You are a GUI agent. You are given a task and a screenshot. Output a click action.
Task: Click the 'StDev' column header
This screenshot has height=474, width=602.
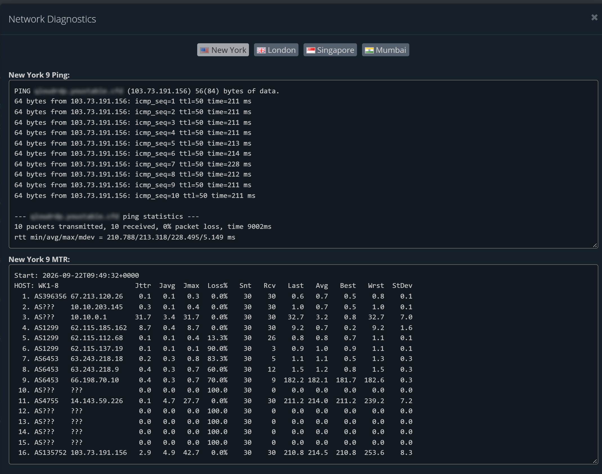402,286
